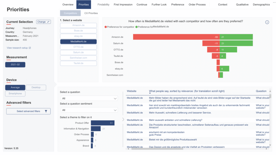Click the filter funnel icon for advanced filters

click(47, 111)
